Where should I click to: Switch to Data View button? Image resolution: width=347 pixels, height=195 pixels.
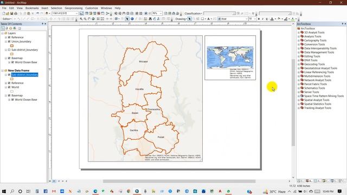coord(50,181)
